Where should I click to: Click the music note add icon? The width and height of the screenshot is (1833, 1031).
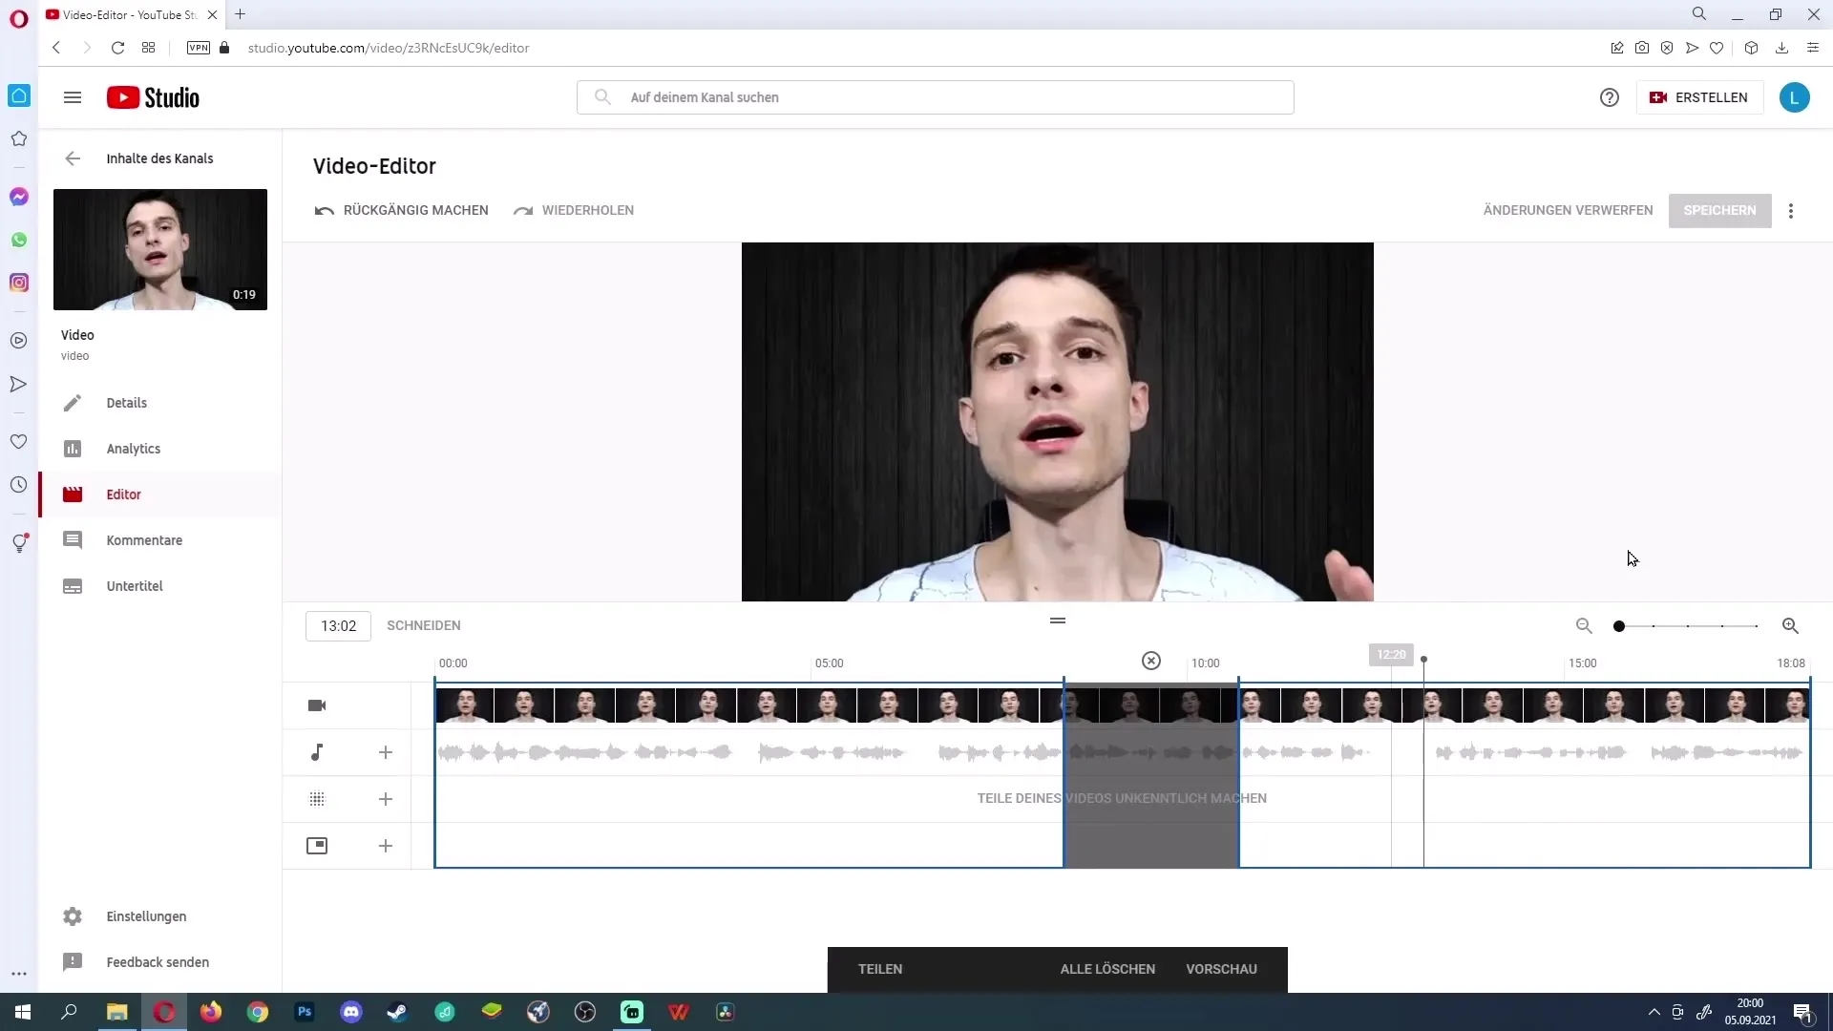(386, 751)
